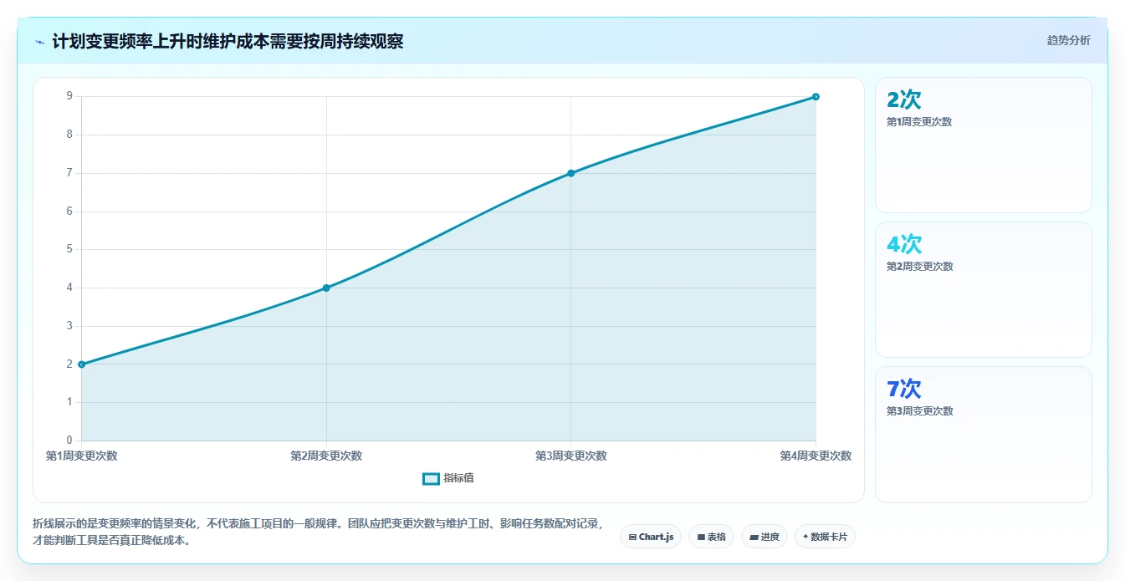1125x581 pixels.
Task: Open the 7次 第3周变更次数 card
Action: click(984, 435)
